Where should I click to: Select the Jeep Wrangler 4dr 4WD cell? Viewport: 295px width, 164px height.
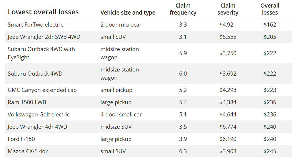point(37,127)
